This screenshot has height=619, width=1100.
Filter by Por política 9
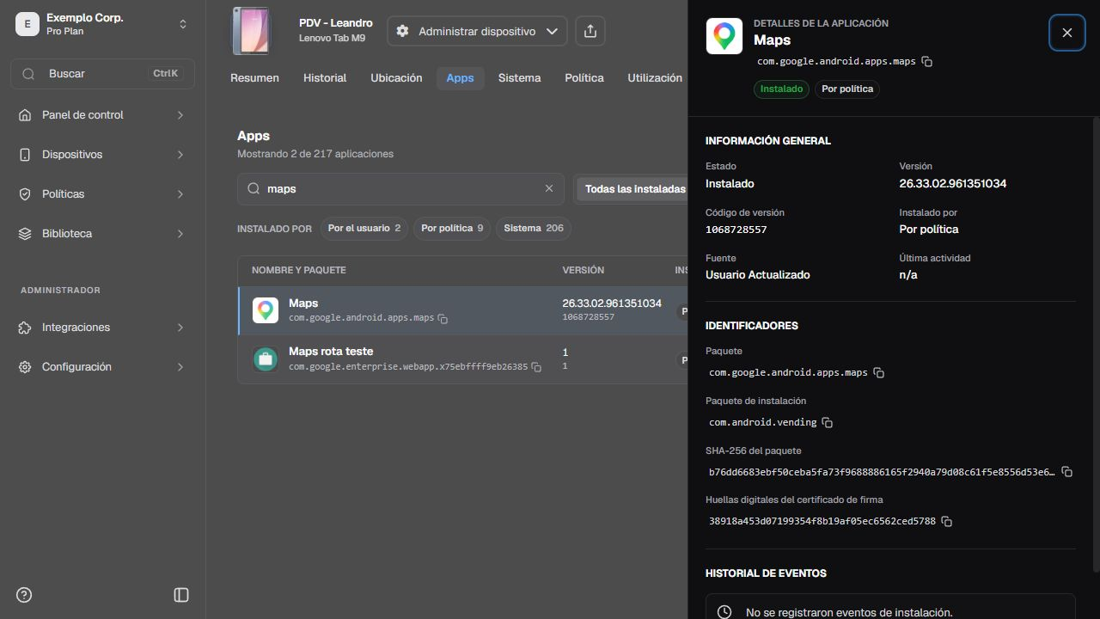(452, 229)
